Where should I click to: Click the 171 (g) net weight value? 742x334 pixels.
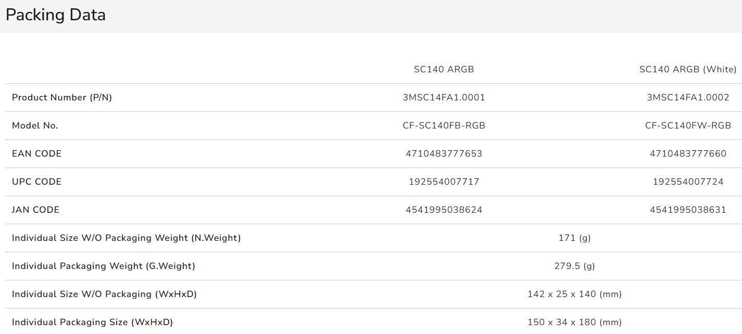coord(574,238)
